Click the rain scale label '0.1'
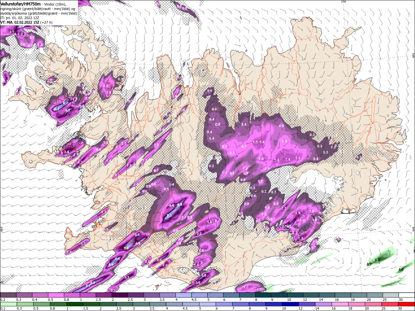This screenshot has width=415, height=311. coord(3,309)
